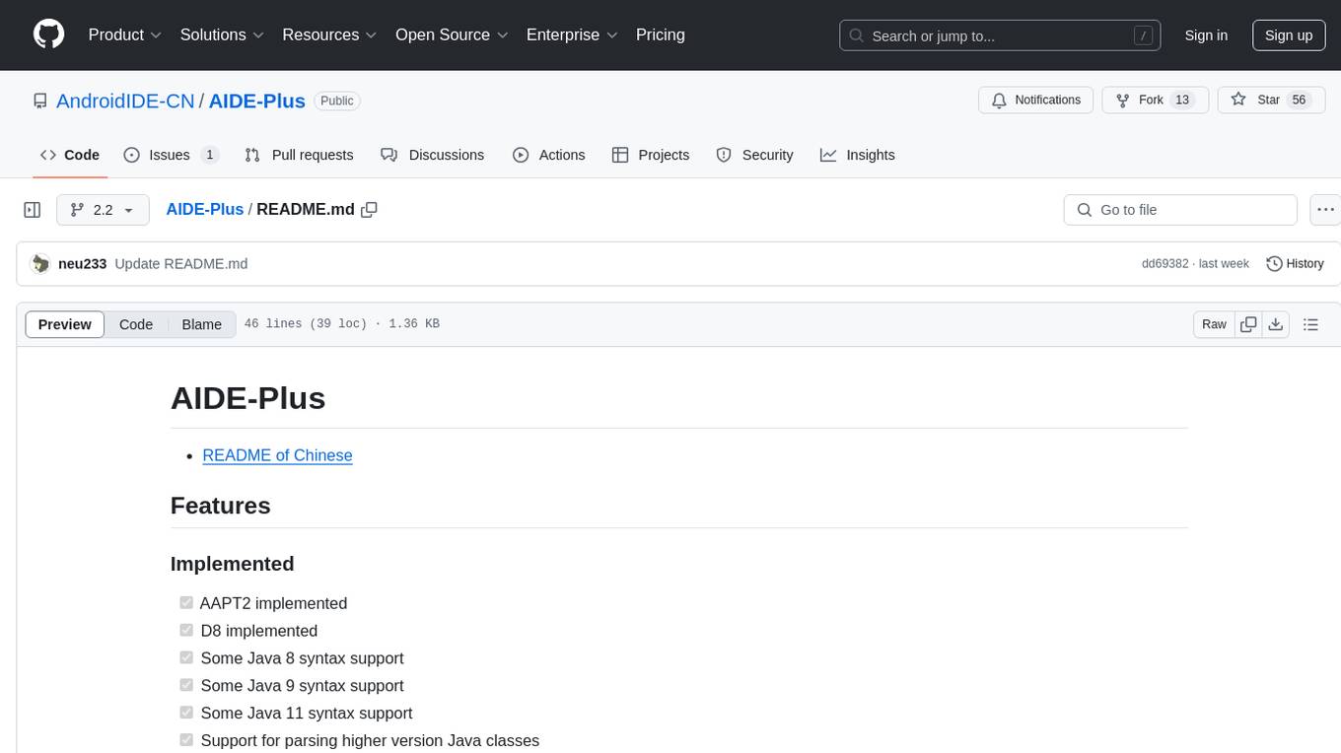Open the 2.2 branch selector dropdown
The height and width of the screenshot is (753, 1341).
pos(103,210)
